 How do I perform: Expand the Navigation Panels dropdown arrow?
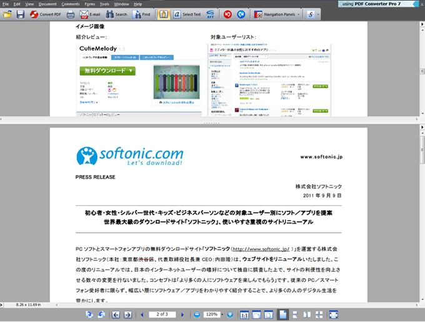click(299, 14)
